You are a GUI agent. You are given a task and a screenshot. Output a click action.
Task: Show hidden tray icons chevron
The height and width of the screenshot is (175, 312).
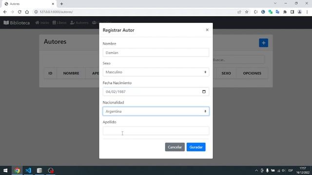[256, 171]
